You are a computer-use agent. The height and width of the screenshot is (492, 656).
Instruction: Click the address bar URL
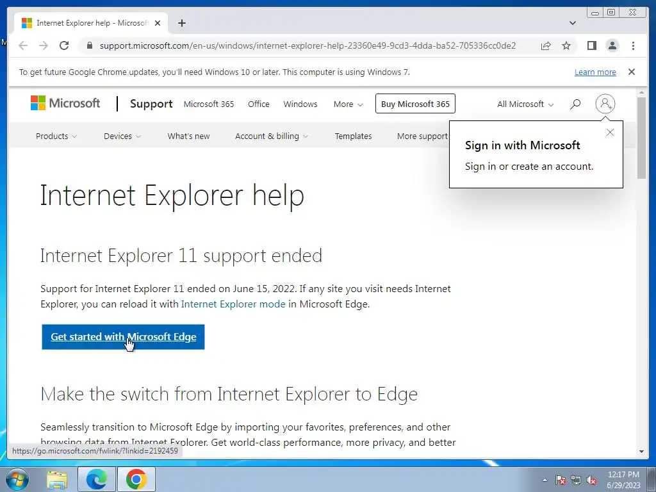coord(307,45)
